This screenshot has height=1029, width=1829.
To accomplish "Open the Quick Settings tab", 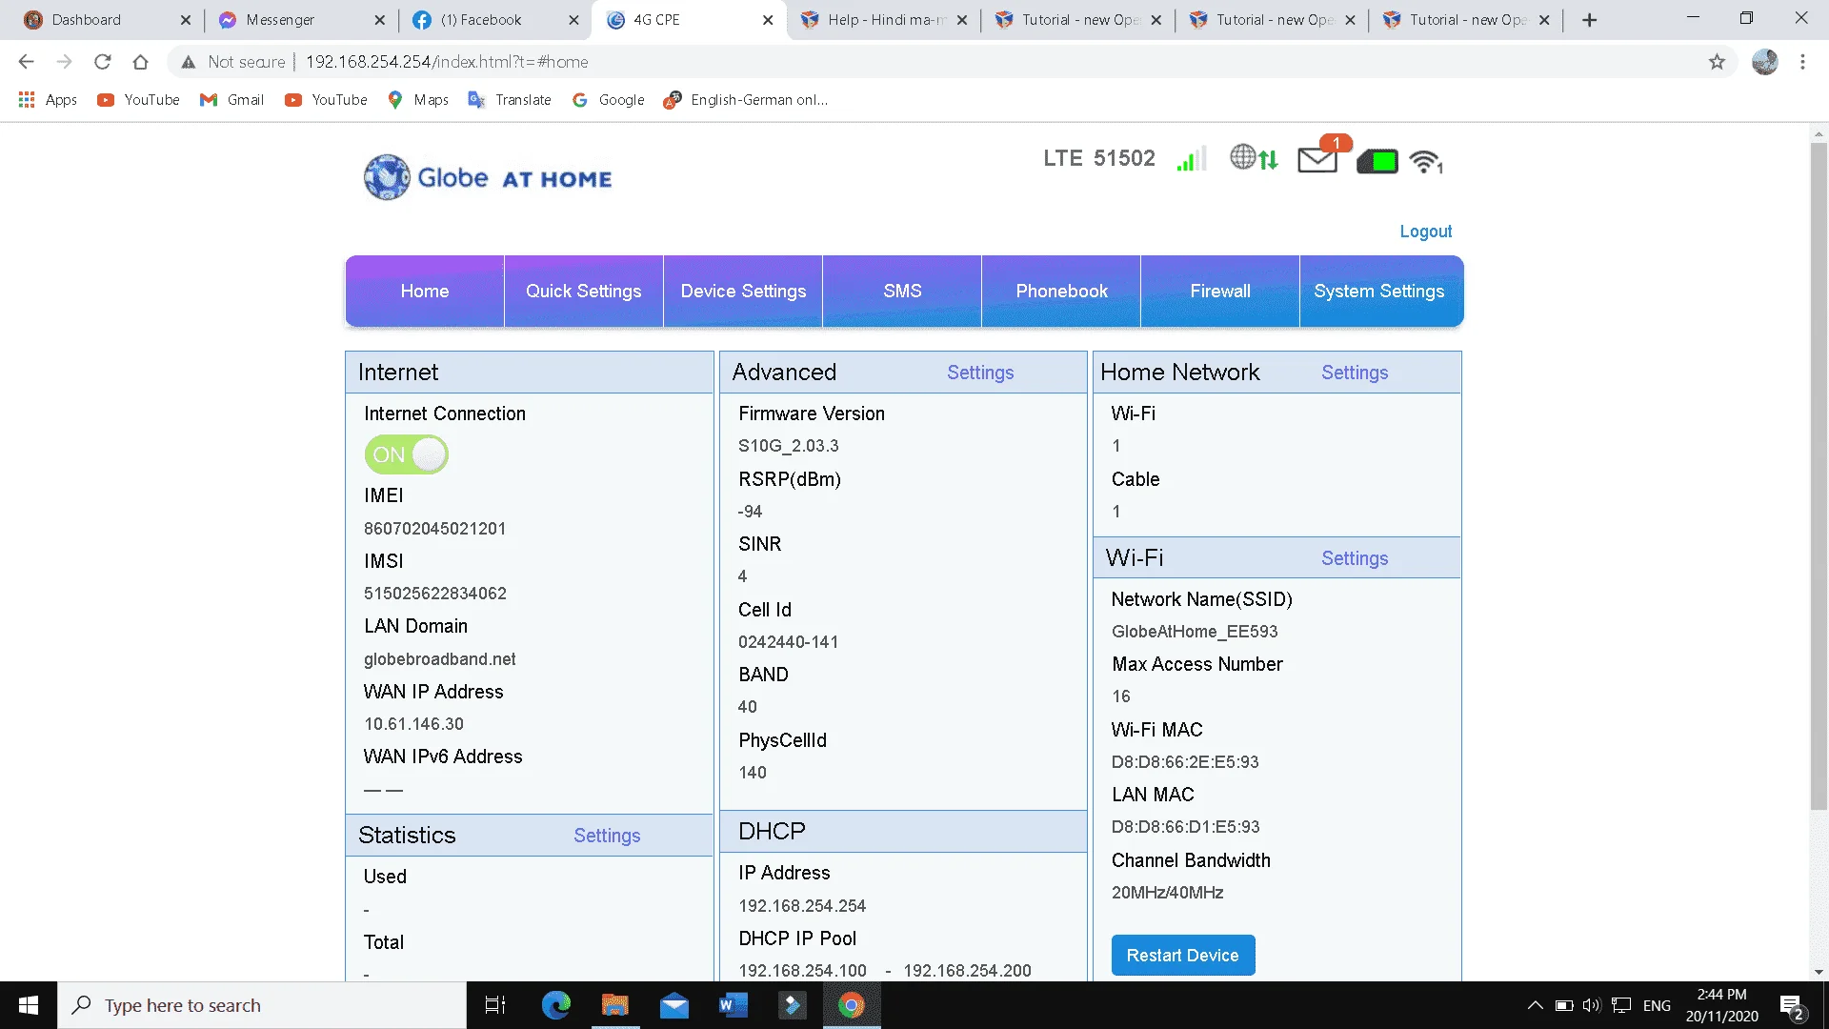I will [x=584, y=292].
